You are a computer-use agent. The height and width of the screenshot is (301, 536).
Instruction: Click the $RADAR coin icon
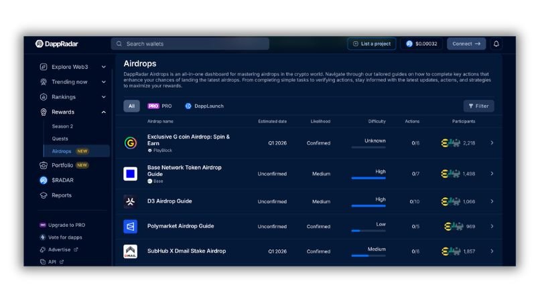pos(44,180)
